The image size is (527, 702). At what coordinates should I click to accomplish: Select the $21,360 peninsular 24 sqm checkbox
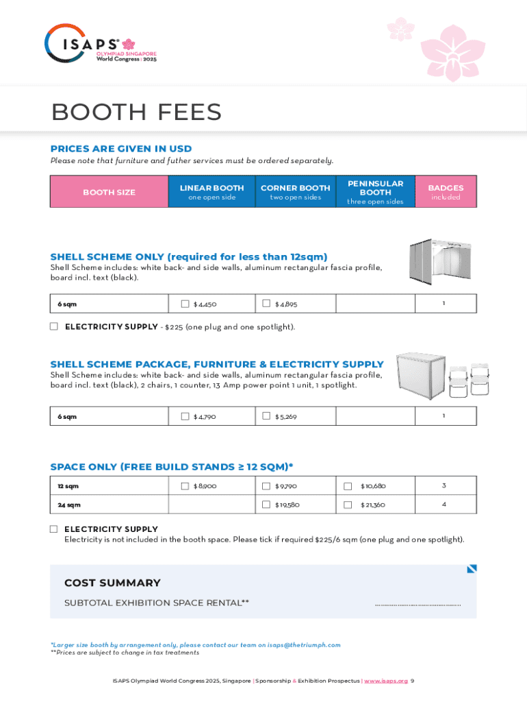pos(348,505)
